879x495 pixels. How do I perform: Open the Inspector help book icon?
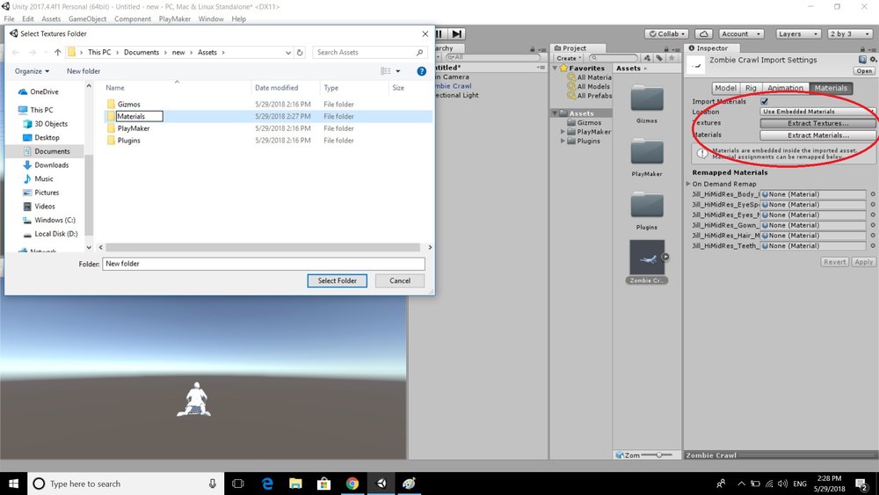[862, 60]
